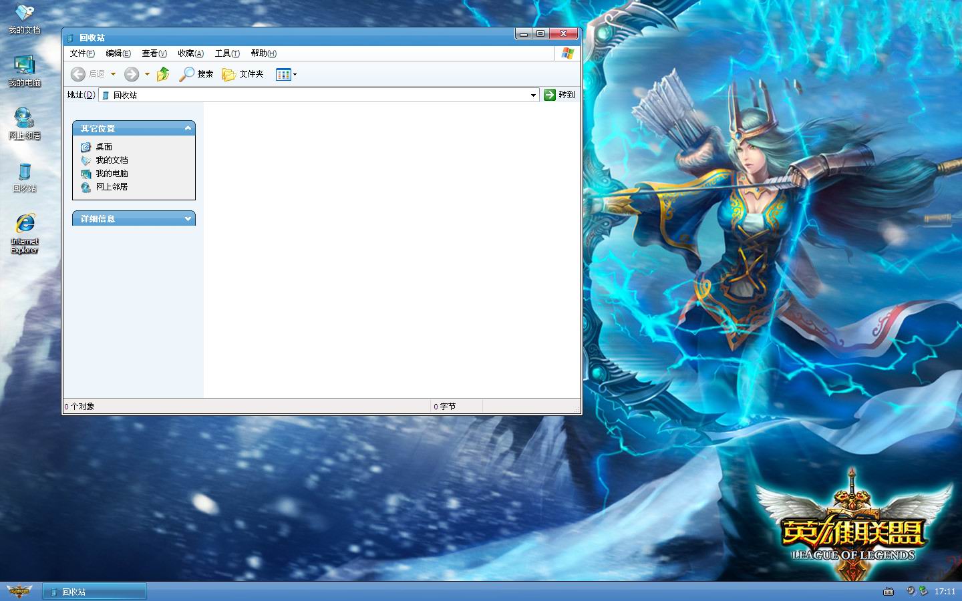Minimize the 回收站 window
This screenshot has width=962, height=601.
pyautogui.click(x=524, y=33)
